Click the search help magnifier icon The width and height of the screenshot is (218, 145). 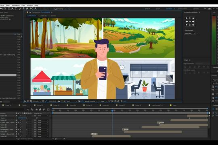point(214,8)
